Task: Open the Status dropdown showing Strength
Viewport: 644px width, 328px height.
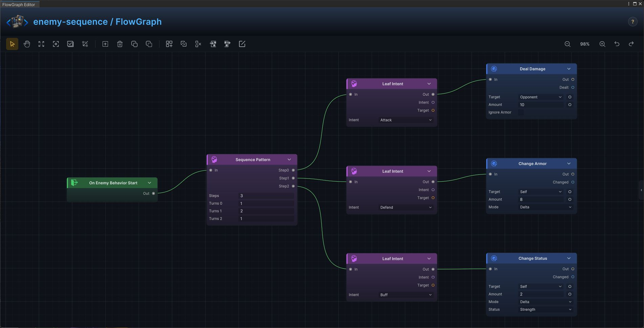Action: (545, 309)
